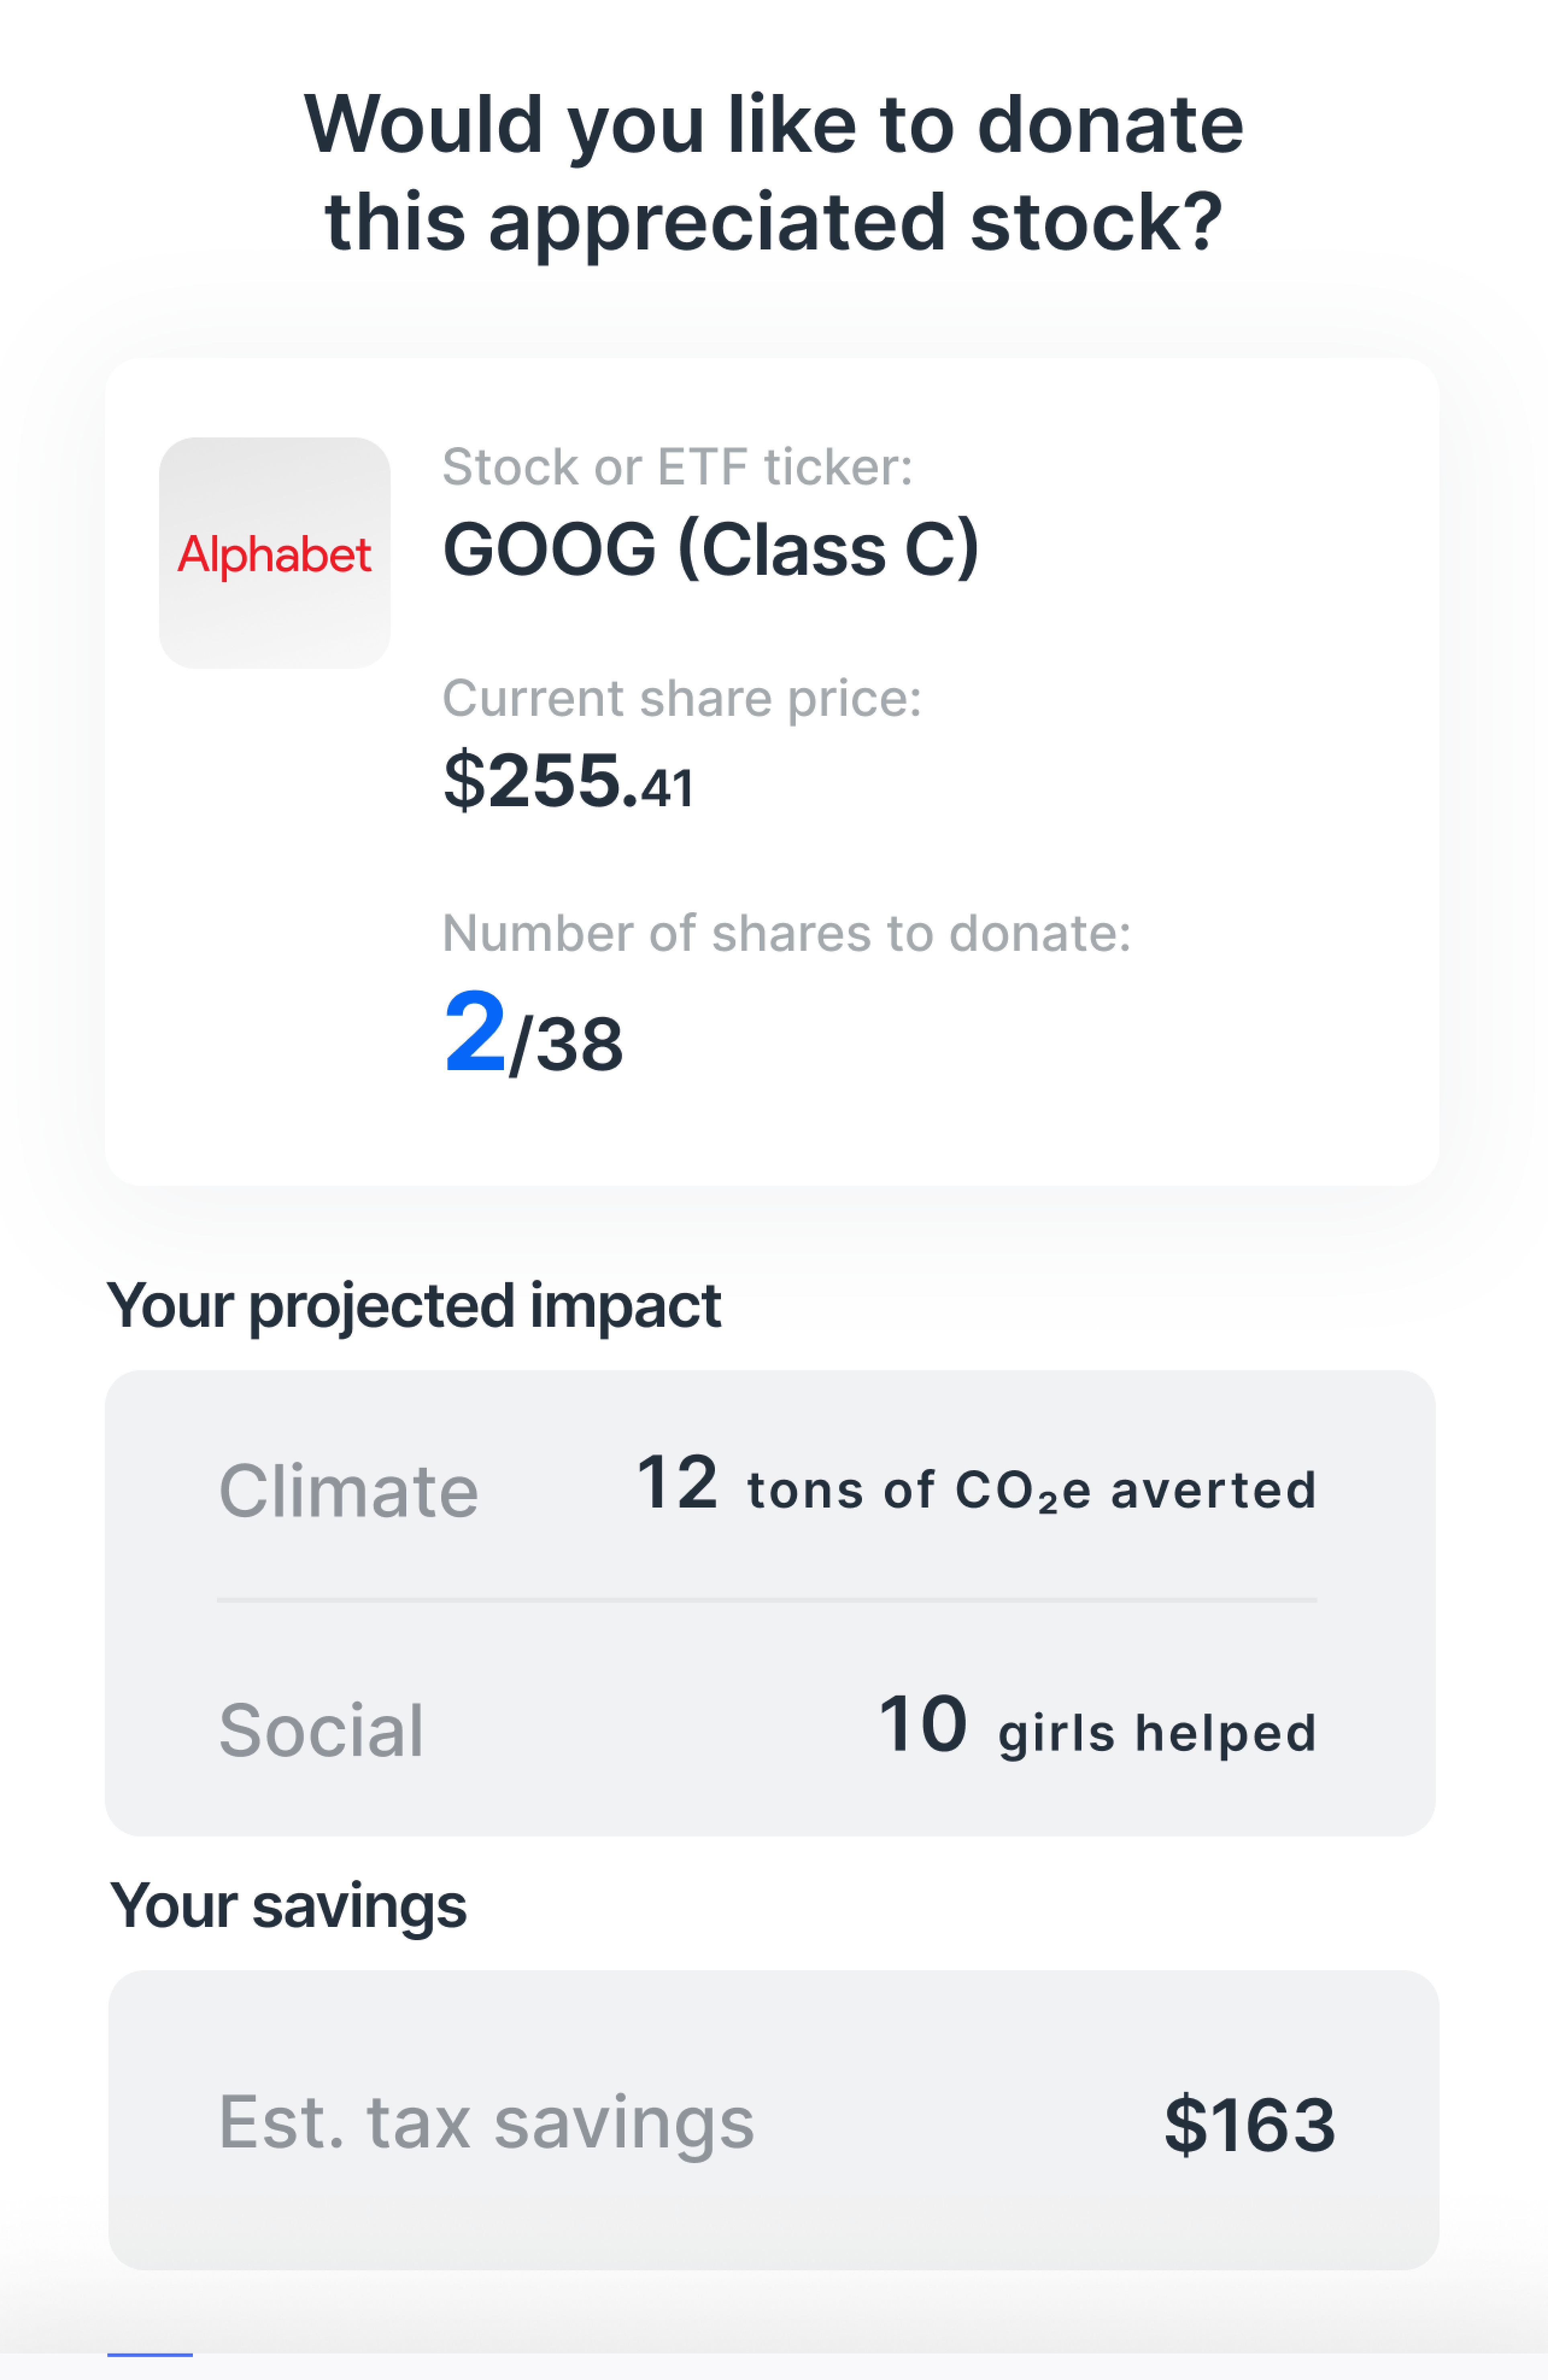Click the Number of shares to donate label

(786, 933)
